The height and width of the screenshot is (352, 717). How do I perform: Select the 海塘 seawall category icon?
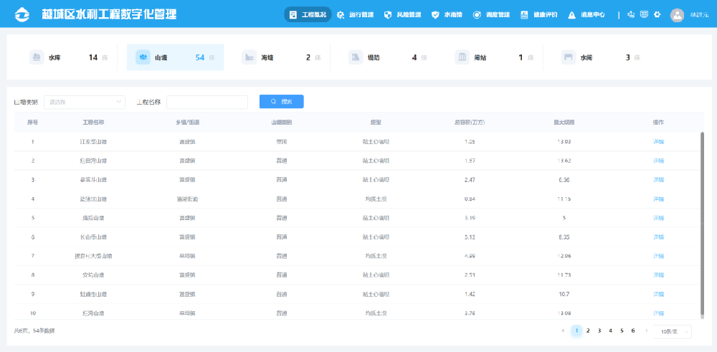[249, 57]
